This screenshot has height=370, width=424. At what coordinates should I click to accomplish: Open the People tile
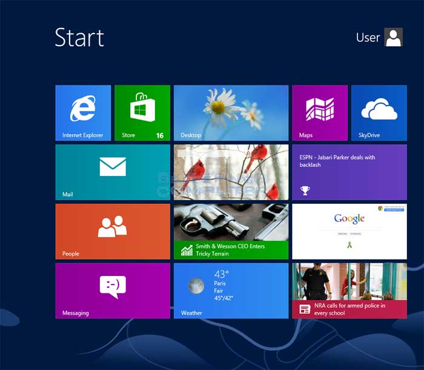click(x=113, y=231)
